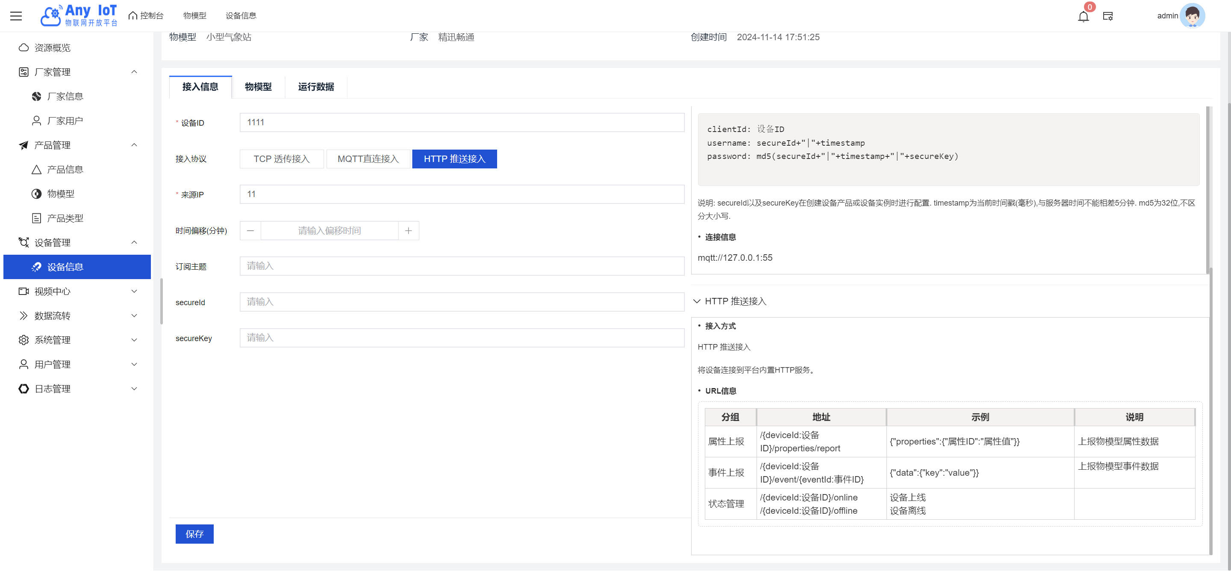Click the 厂家信息 globe icon
Image resolution: width=1231 pixels, height=577 pixels.
[x=36, y=97]
